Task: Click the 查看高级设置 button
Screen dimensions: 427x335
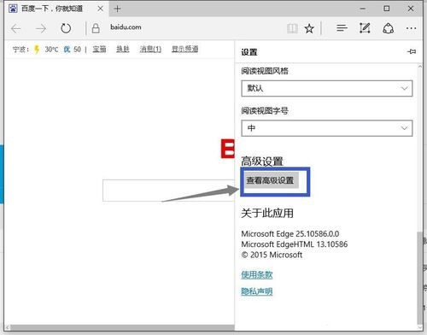Action: (x=272, y=180)
